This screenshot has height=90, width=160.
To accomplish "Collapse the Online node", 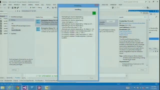I will (x=10, y=20).
